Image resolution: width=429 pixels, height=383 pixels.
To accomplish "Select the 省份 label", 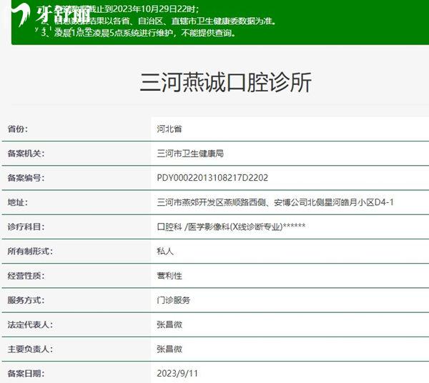I will [18, 129].
